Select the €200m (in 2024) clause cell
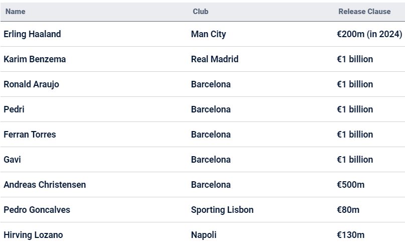405x245 pixels. [369, 34]
